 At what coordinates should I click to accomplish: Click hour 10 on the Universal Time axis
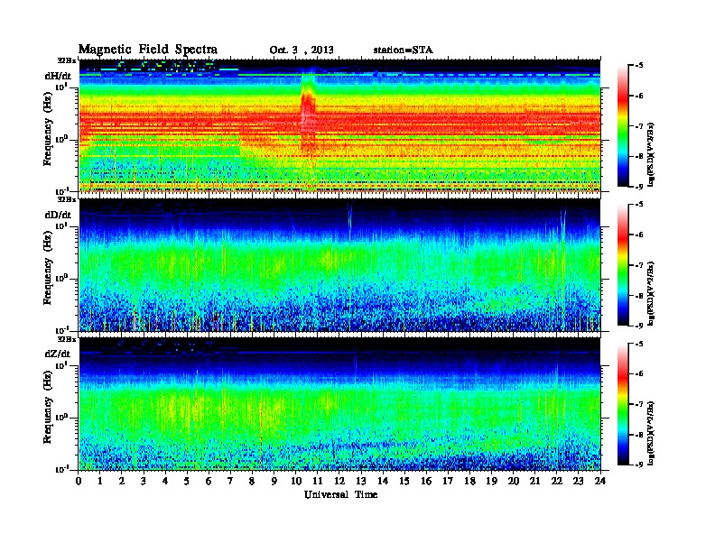(x=296, y=482)
